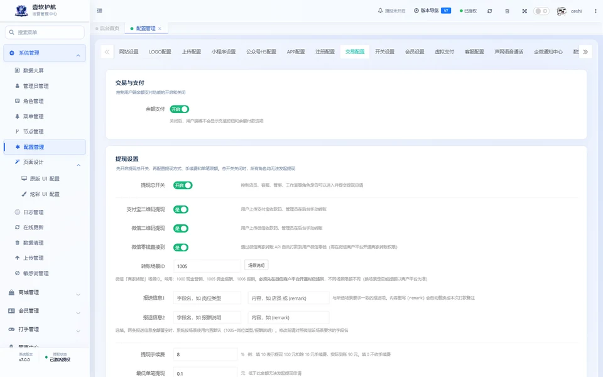Switch to 会员设置 tab
Screen dimensions: 603x377
(415, 52)
